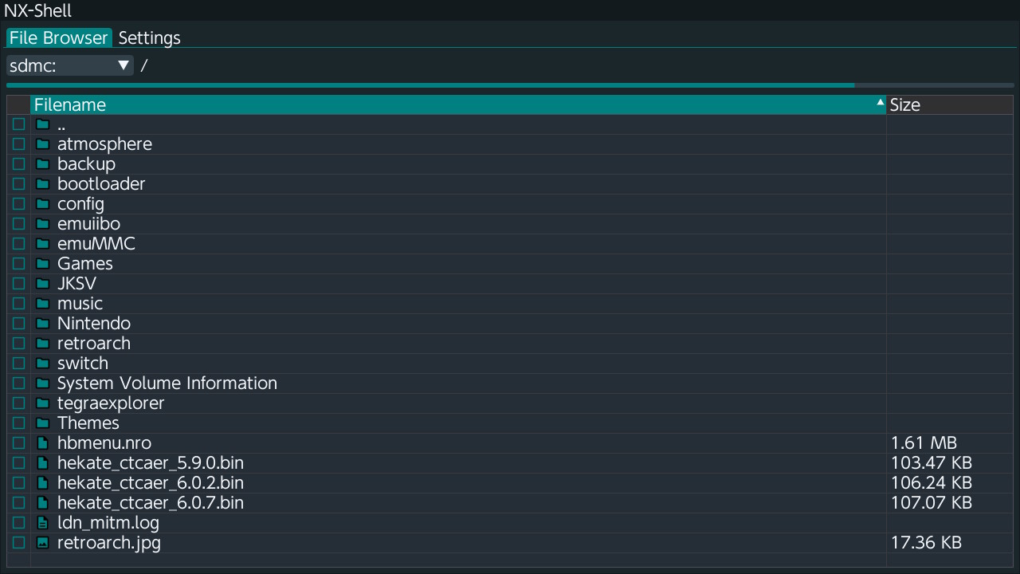The width and height of the screenshot is (1020, 574).
Task: Switch to the Settings tab
Action: pyautogui.click(x=149, y=38)
